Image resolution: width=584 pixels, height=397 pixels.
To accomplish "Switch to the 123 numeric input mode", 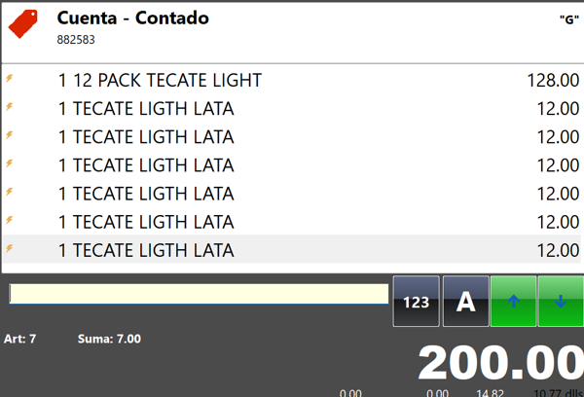I will point(416,302).
